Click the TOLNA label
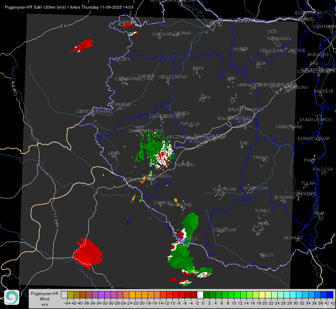Viewport: 336px width, 309px height. [x=308, y=183]
